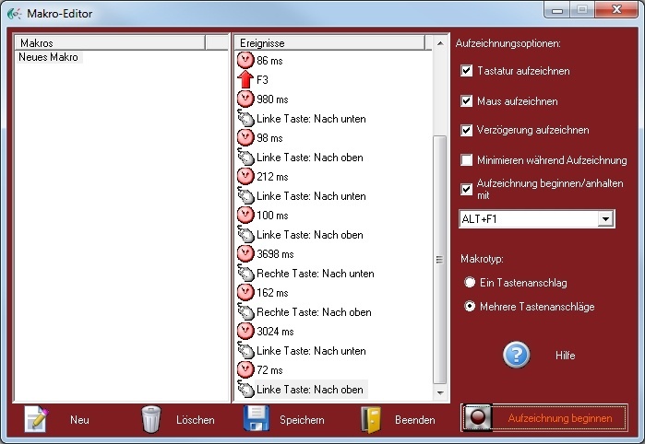The width and height of the screenshot is (645, 444).
Task: Click the Hilfe label
Action: coord(566,356)
